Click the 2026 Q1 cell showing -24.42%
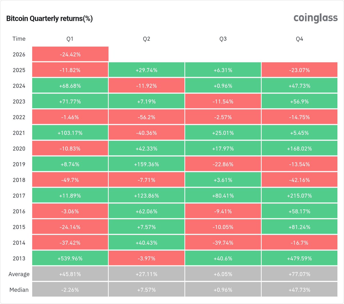The height and width of the screenshot is (304, 344). pos(70,54)
